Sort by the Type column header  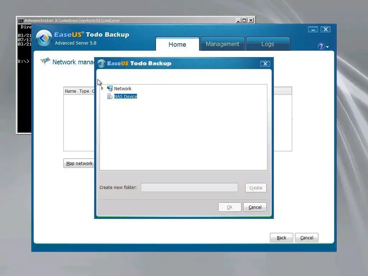[x=84, y=91]
